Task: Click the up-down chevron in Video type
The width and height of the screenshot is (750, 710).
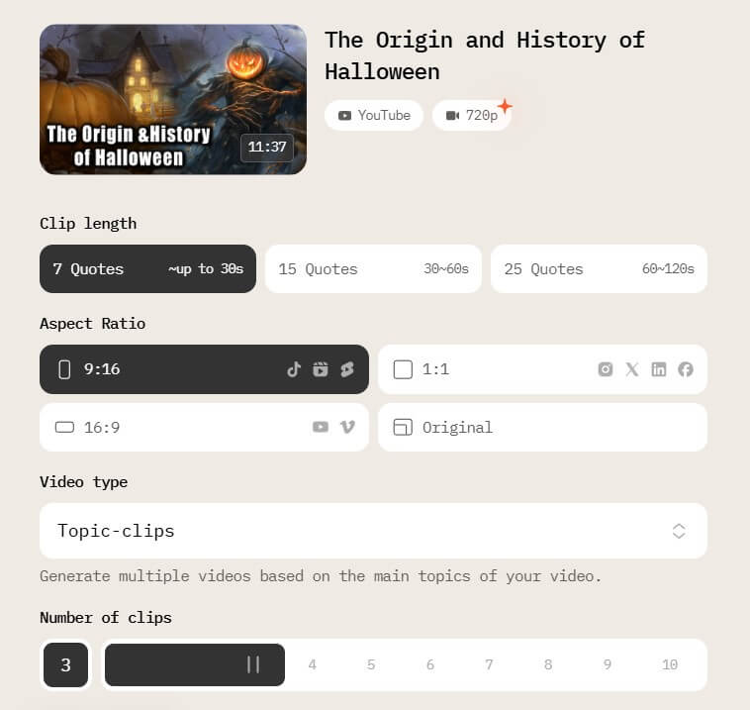Action: 679,531
